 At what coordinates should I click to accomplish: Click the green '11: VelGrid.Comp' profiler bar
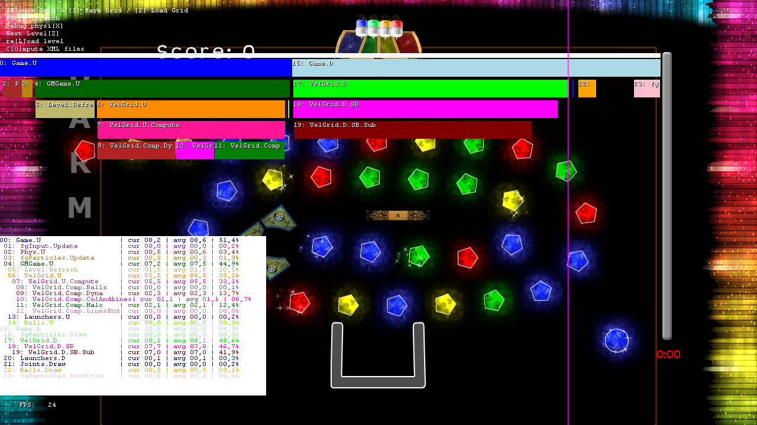[x=249, y=151]
